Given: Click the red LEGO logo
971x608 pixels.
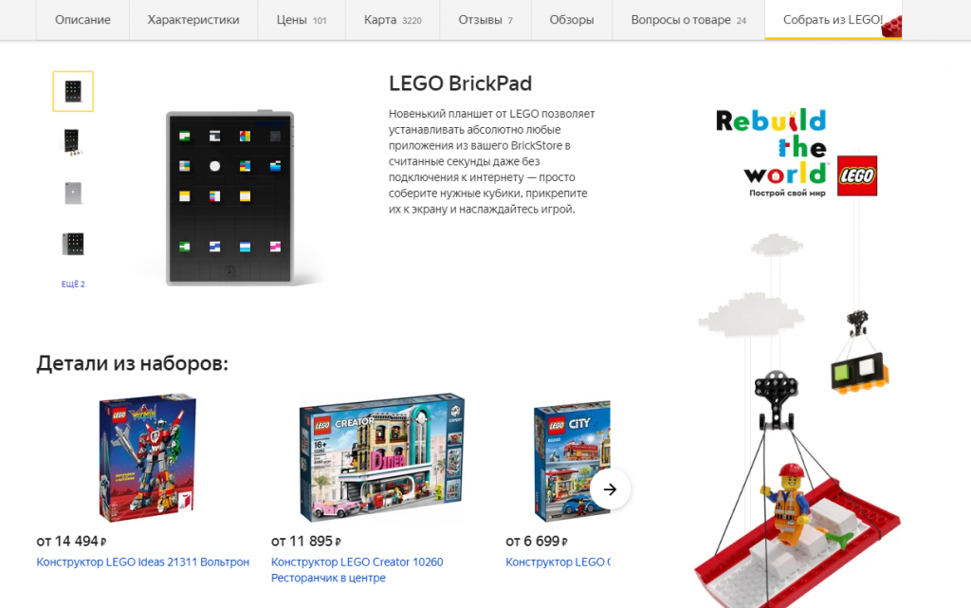Looking at the screenshot, I should [857, 175].
